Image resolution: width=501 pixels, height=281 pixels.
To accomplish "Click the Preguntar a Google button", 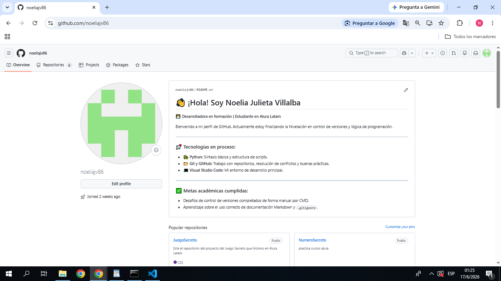I will 370,23.
